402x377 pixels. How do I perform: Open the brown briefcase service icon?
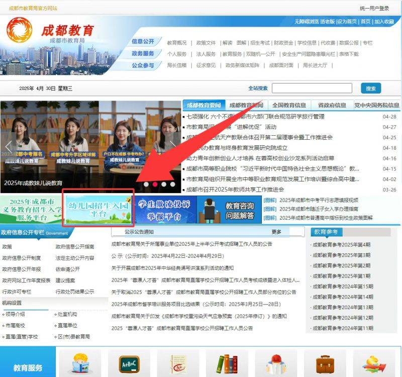tap(325, 364)
